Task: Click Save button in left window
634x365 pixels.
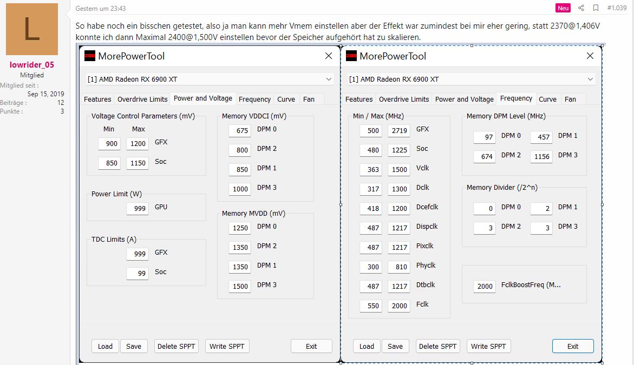Action: pyautogui.click(x=134, y=346)
